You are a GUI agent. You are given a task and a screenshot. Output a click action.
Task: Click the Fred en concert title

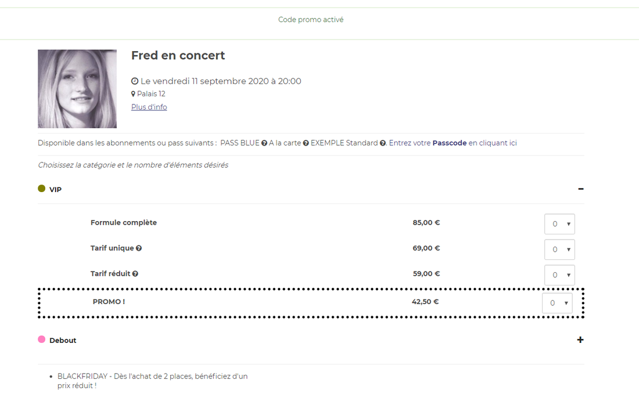(178, 56)
